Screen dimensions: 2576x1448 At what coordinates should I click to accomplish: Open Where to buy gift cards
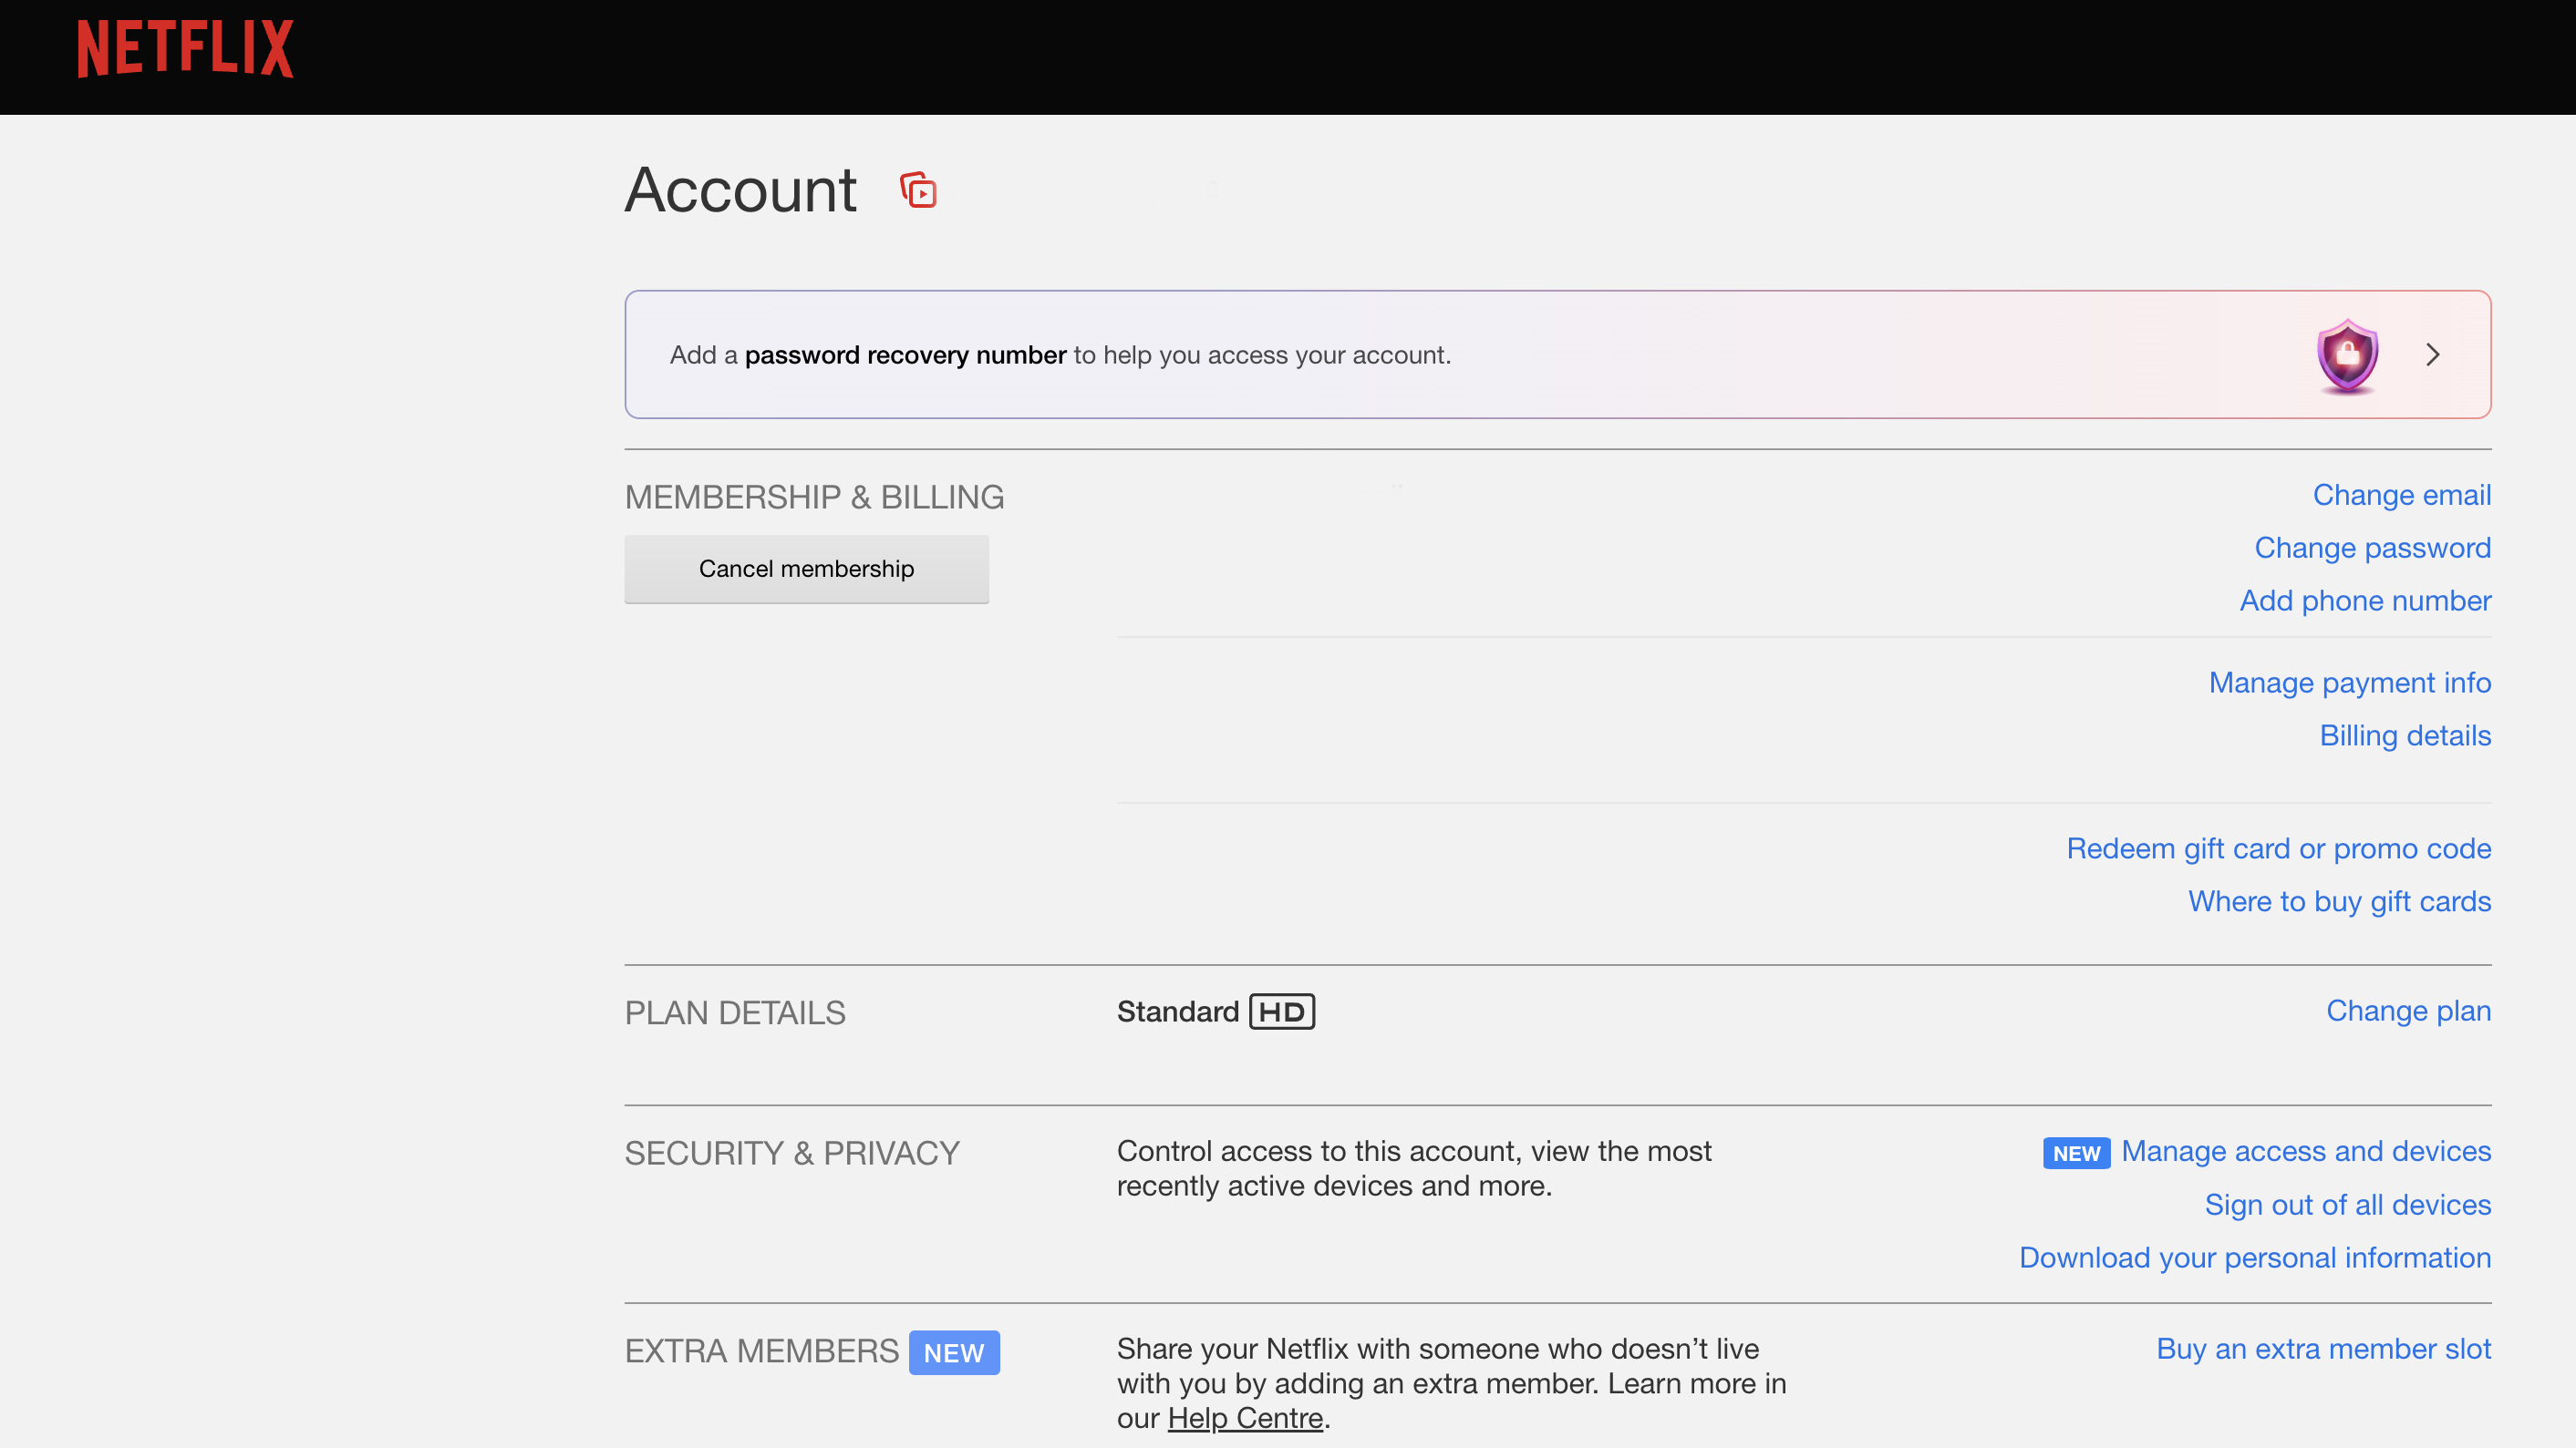[2339, 901]
